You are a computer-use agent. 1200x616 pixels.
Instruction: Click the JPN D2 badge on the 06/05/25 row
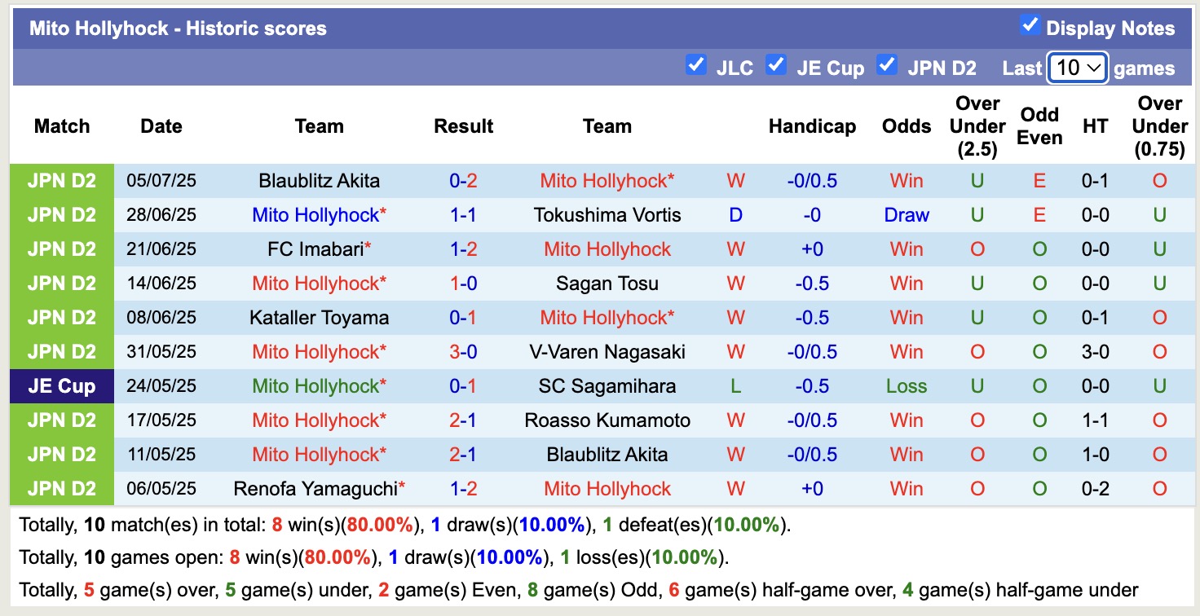pos(61,488)
